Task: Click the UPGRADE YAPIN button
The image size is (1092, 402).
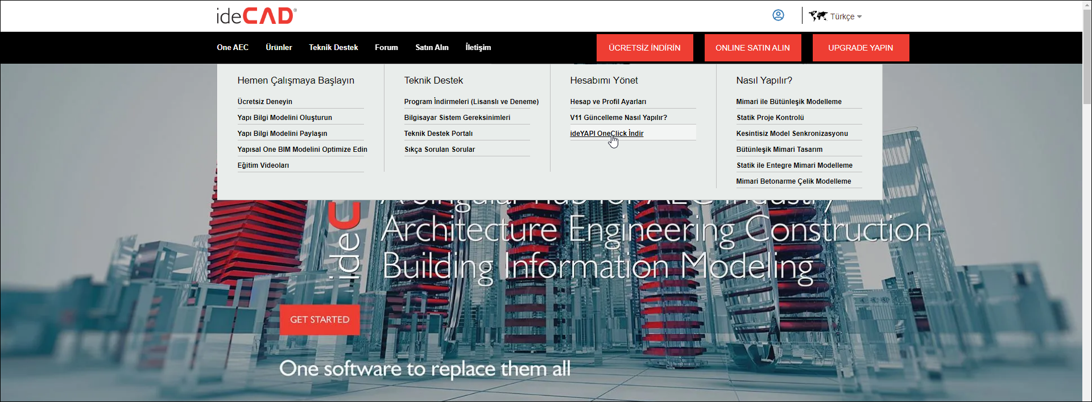Action: [x=861, y=48]
